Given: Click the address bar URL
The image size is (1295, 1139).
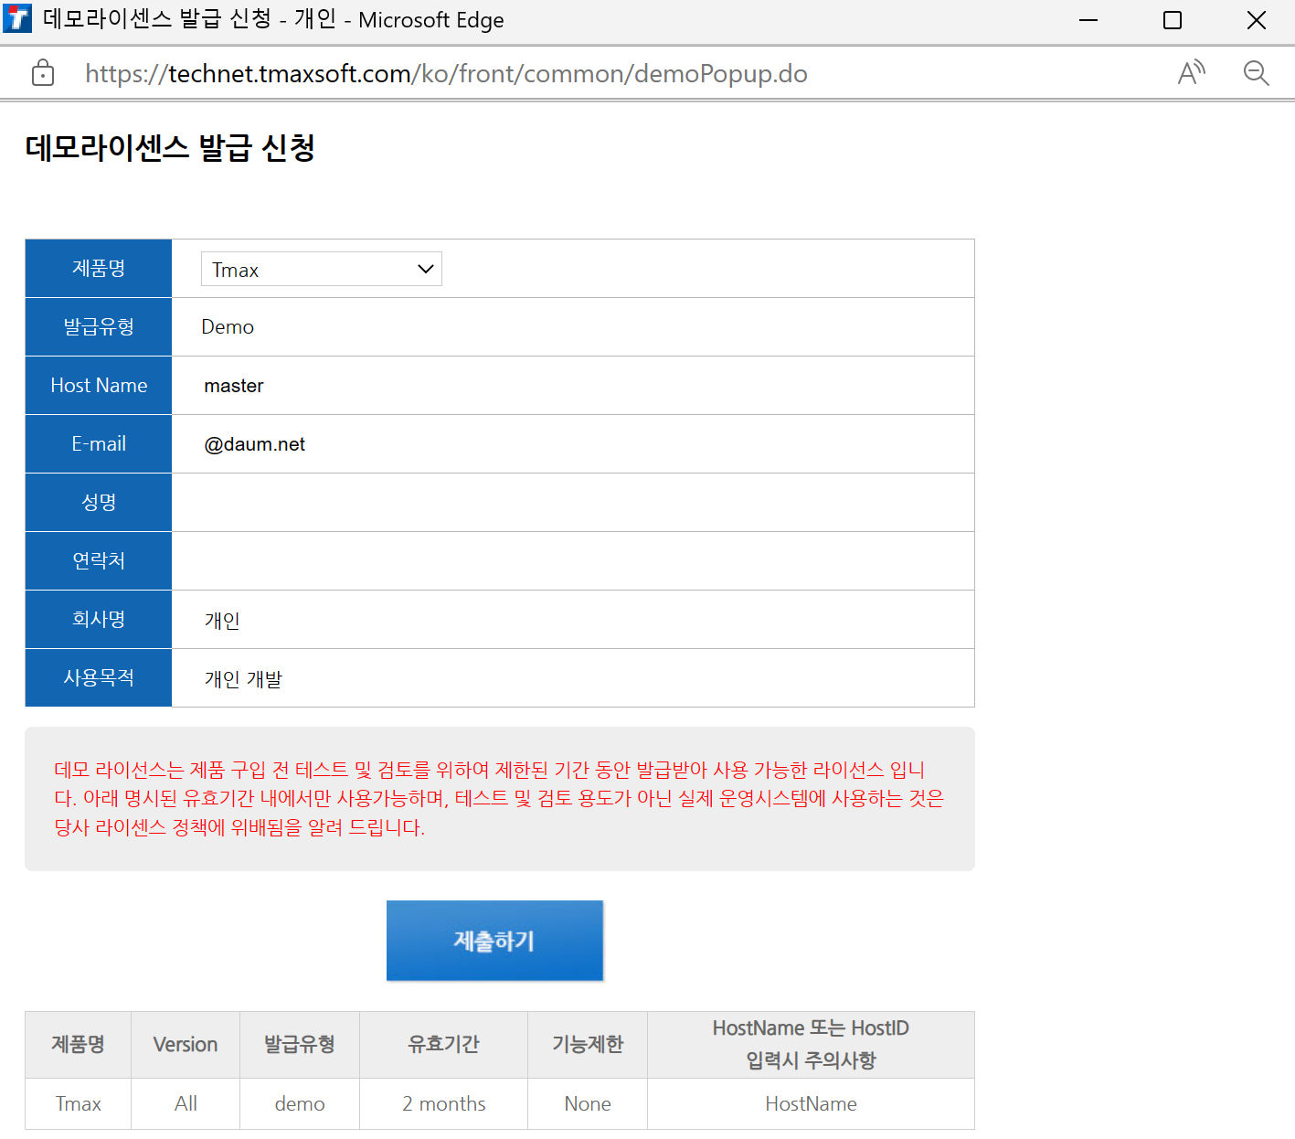Looking at the screenshot, I should 446,73.
